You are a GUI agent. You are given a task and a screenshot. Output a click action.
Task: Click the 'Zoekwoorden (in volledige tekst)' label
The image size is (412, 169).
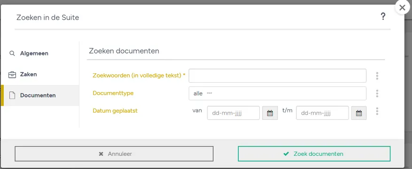pyautogui.click(x=139, y=75)
